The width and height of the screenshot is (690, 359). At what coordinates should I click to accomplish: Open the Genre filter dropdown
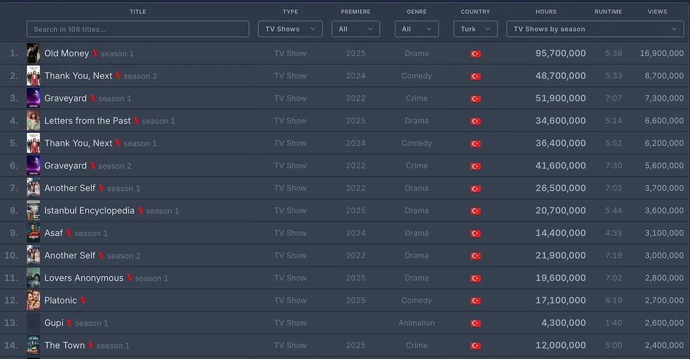(x=416, y=29)
